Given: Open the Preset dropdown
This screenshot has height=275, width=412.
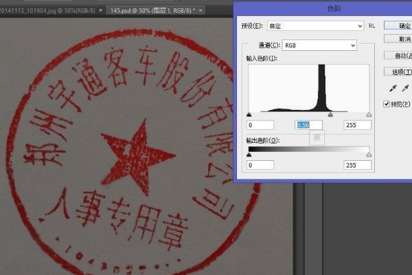Looking at the screenshot, I should 314,25.
